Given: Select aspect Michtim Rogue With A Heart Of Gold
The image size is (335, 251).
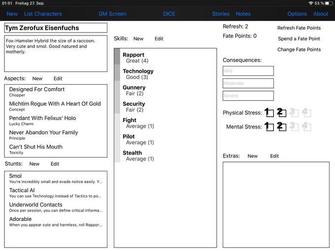Looking at the screenshot, I should 56,106.
